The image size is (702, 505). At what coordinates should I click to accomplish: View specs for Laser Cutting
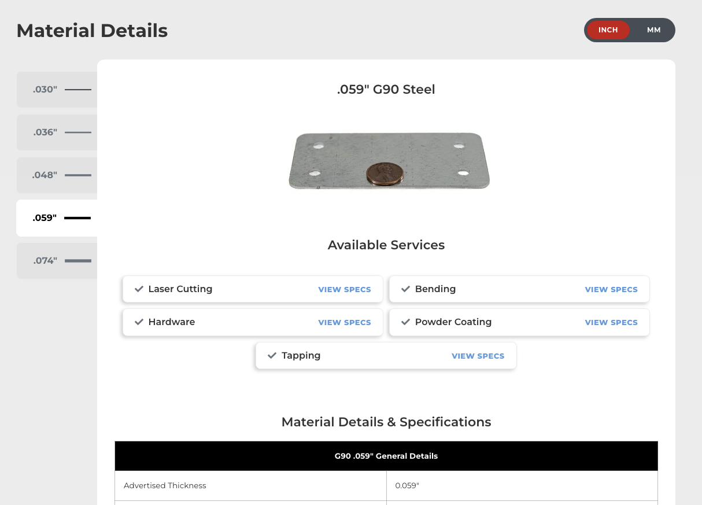pos(345,289)
